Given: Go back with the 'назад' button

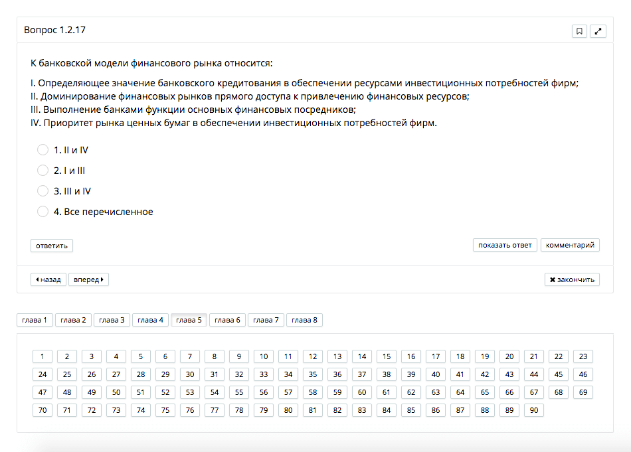Looking at the screenshot, I should [48, 279].
